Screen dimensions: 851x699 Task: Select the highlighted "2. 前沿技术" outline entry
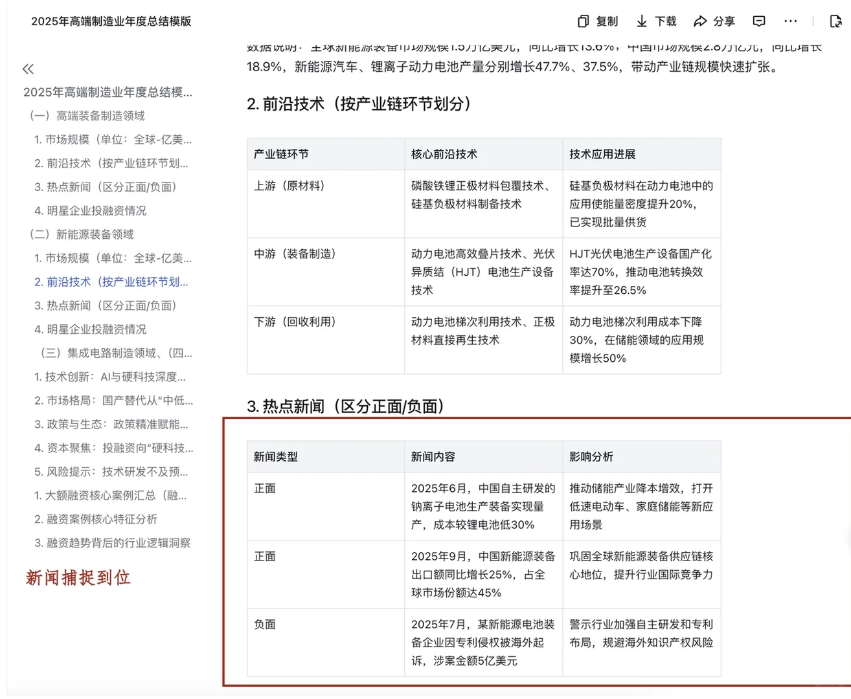tap(111, 282)
